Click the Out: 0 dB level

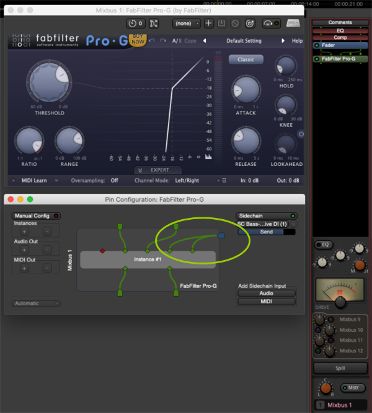point(288,181)
